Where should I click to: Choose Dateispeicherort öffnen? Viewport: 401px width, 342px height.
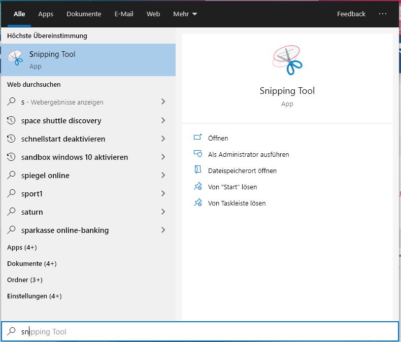point(242,170)
